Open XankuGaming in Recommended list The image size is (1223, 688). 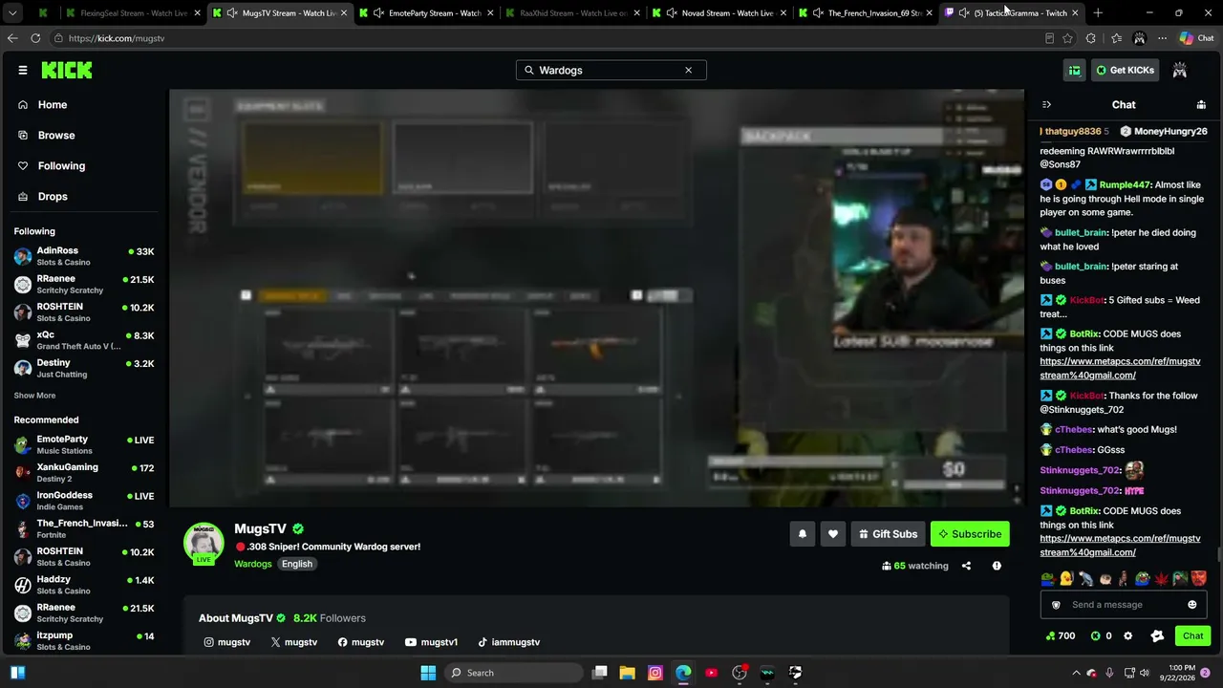84,472
